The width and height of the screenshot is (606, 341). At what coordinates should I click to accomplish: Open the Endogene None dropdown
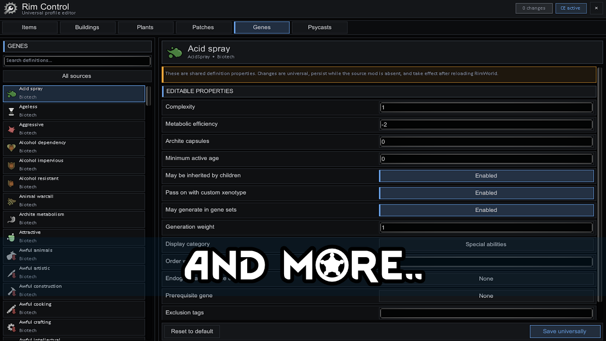(486, 278)
